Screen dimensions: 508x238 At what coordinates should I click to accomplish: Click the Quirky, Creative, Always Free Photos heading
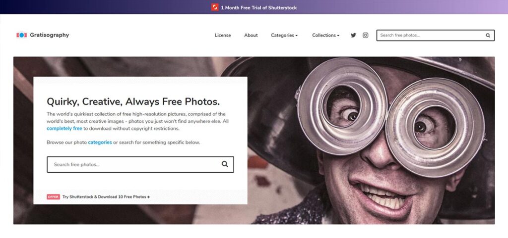(x=133, y=101)
